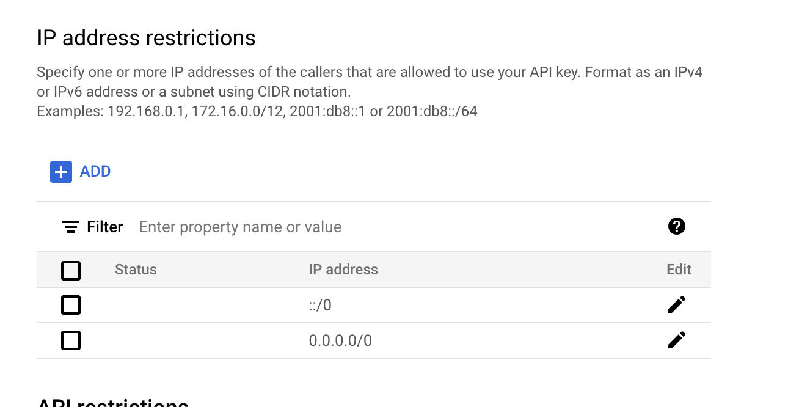Screen dimensions: 810x407
Task: Focus the 'Enter property name or value' field
Action: coord(397,227)
